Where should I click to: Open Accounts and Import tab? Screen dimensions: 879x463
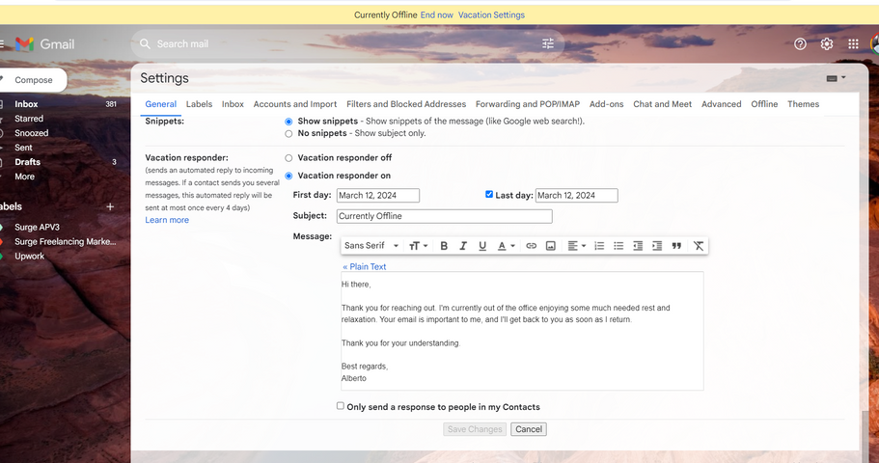pyautogui.click(x=295, y=104)
